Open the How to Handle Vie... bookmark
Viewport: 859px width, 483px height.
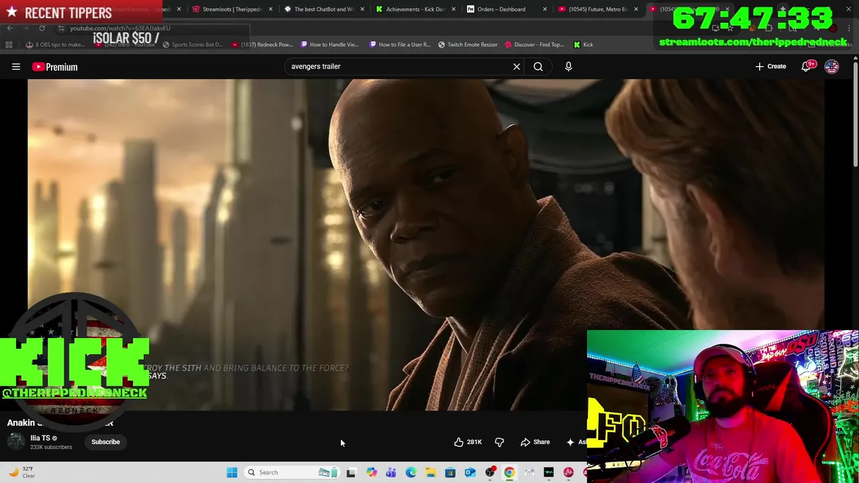(x=330, y=44)
